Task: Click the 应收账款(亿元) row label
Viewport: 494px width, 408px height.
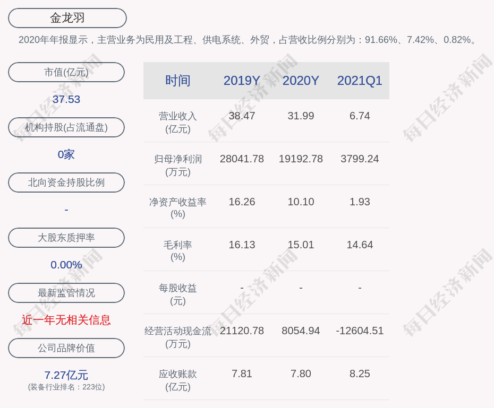Action: click(x=178, y=380)
